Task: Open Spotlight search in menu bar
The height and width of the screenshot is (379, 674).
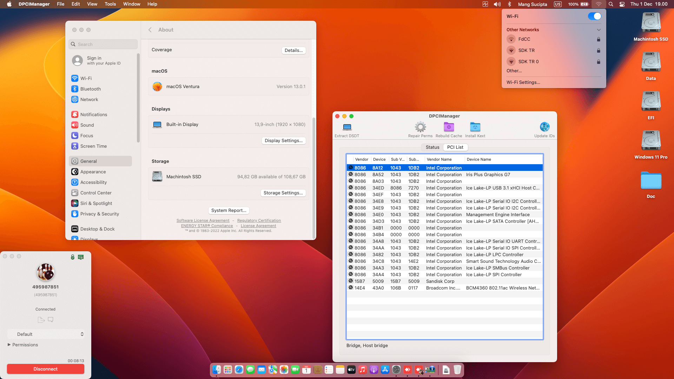Action: [x=611, y=4]
